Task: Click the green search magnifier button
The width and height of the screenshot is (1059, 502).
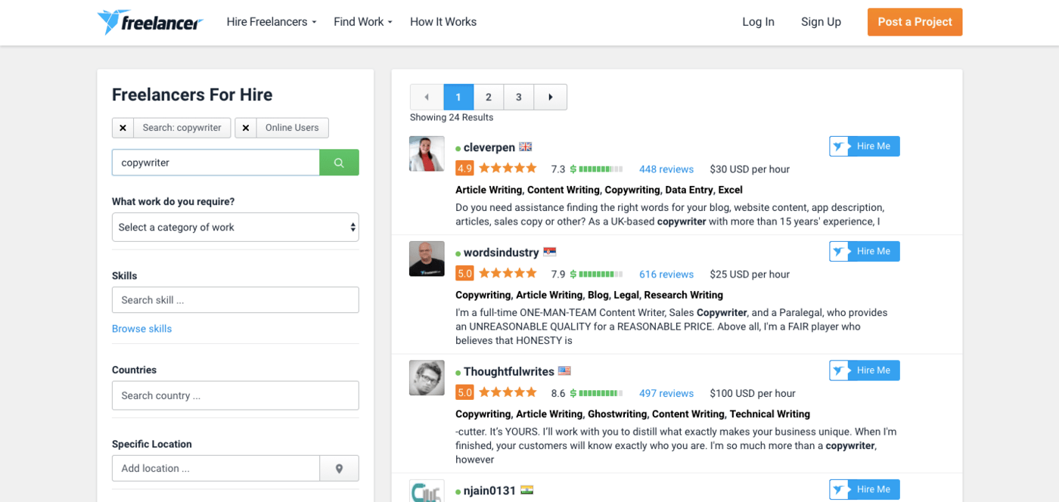Action: pos(339,163)
